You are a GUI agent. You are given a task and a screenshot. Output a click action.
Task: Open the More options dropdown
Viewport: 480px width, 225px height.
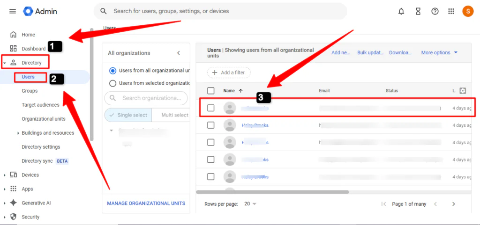[439, 52]
